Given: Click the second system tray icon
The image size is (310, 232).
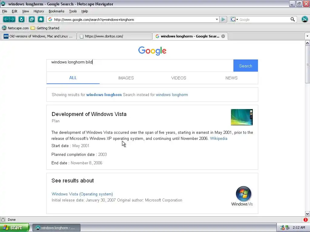Looking at the screenshot, I should point(287,227).
